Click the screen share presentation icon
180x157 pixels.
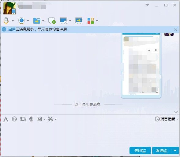(79, 21)
